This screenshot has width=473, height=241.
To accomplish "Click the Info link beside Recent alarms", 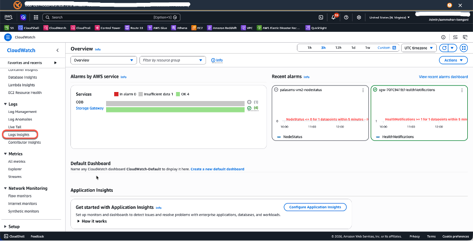I will [x=306, y=77].
